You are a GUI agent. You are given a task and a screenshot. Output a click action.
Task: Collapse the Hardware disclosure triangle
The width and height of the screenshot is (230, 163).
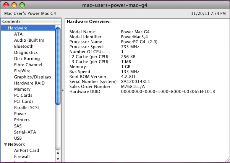[6, 28]
